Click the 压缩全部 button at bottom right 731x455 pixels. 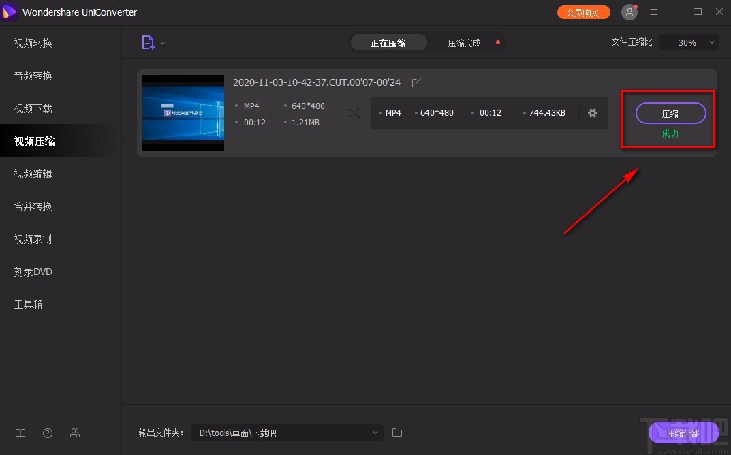(685, 433)
